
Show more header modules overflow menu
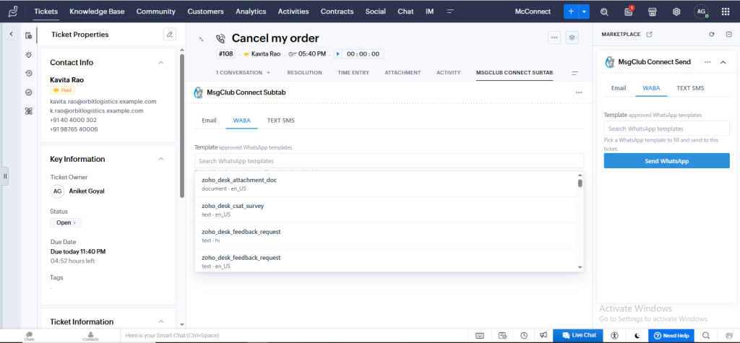tap(450, 12)
